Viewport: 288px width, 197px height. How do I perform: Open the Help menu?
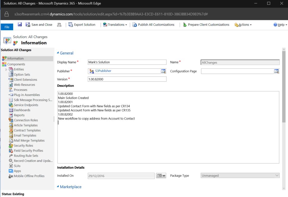[280, 25]
